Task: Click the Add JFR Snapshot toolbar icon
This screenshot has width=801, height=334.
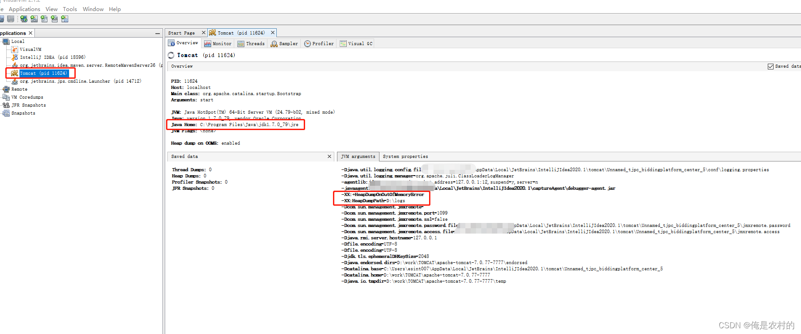Action: (54, 19)
